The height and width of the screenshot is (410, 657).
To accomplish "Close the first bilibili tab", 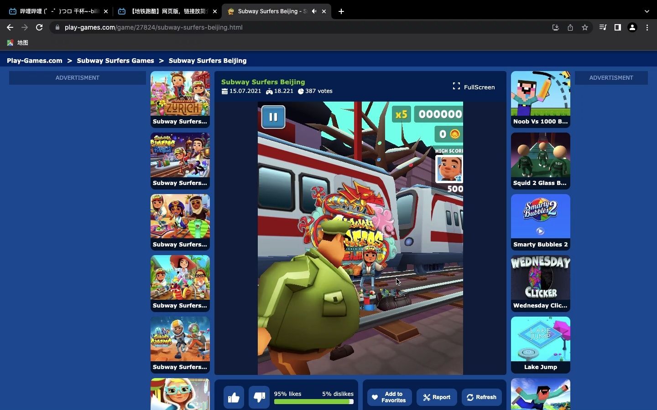I will 106,11.
